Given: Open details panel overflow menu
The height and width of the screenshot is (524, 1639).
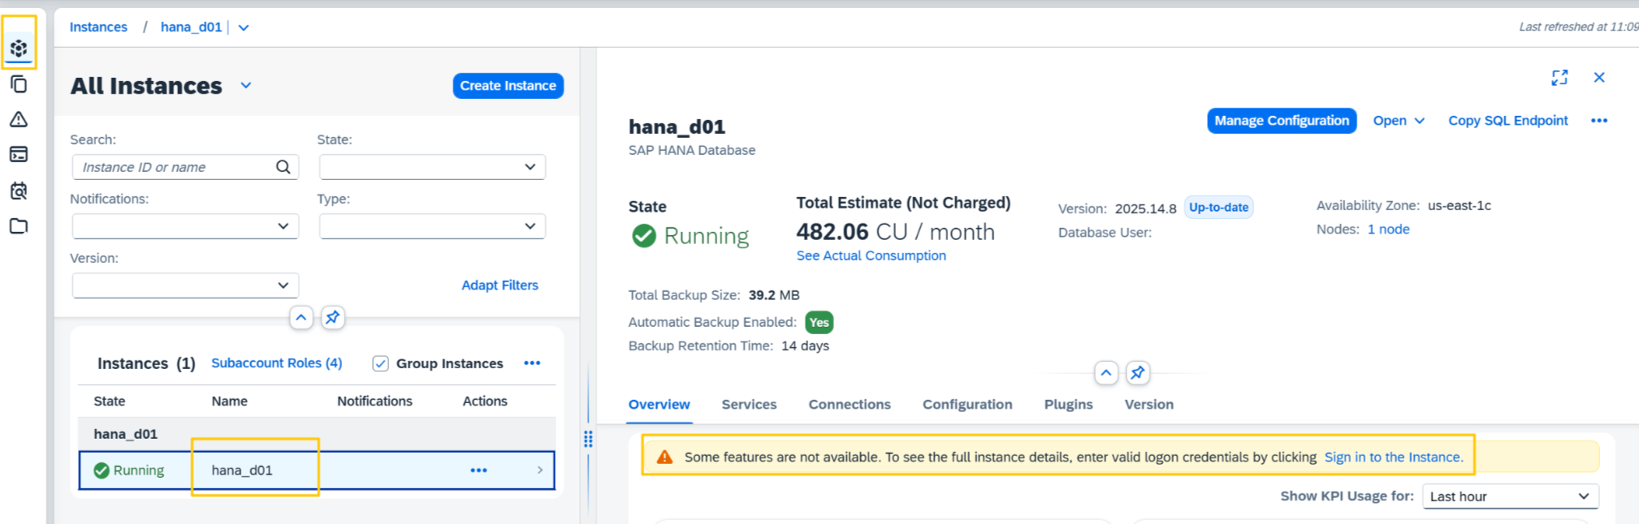Looking at the screenshot, I should [1599, 121].
